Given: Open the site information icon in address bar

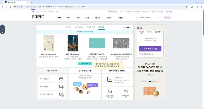Looking at the screenshot, I should tap(15, 7).
